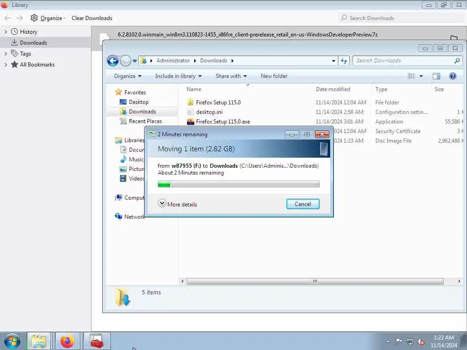Select the Firefox Setup 115.0.exe file
The width and height of the screenshot is (467, 350).
click(x=223, y=121)
